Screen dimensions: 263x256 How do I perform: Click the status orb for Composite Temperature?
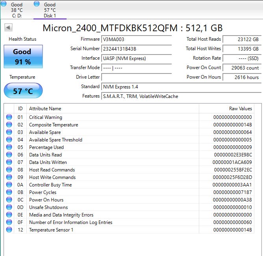(9, 125)
